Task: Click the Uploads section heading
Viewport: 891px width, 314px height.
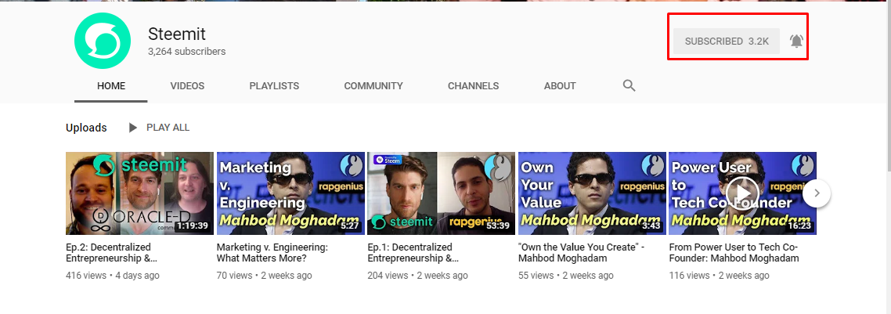Action: coord(86,128)
